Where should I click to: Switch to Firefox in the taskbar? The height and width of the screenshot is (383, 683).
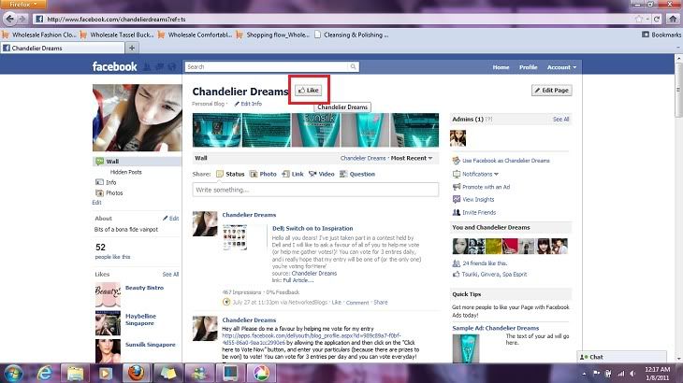click(x=136, y=373)
